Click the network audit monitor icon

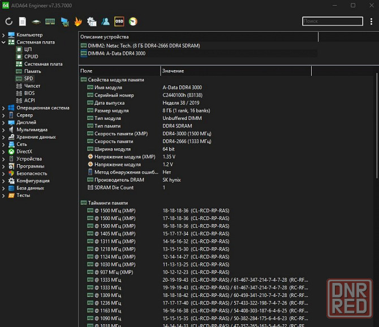(x=64, y=22)
